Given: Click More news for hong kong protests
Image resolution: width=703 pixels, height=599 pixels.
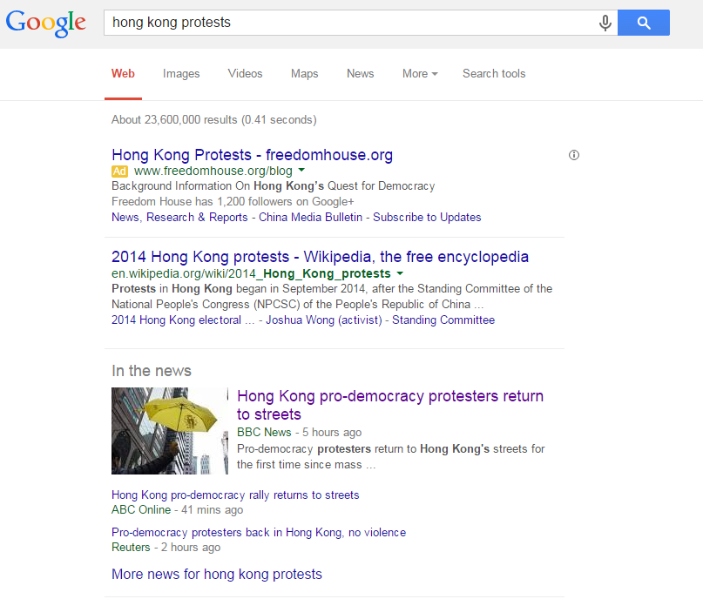Looking at the screenshot, I should pyautogui.click(x=217, y=574).
